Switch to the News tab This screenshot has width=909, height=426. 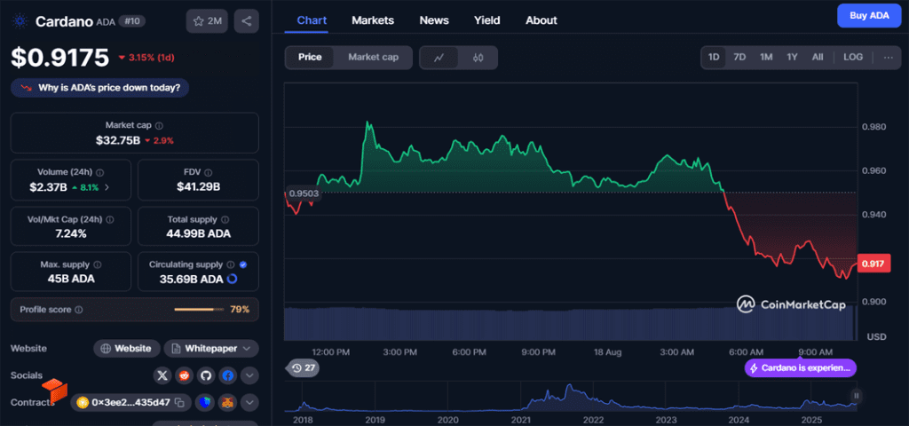434,20
